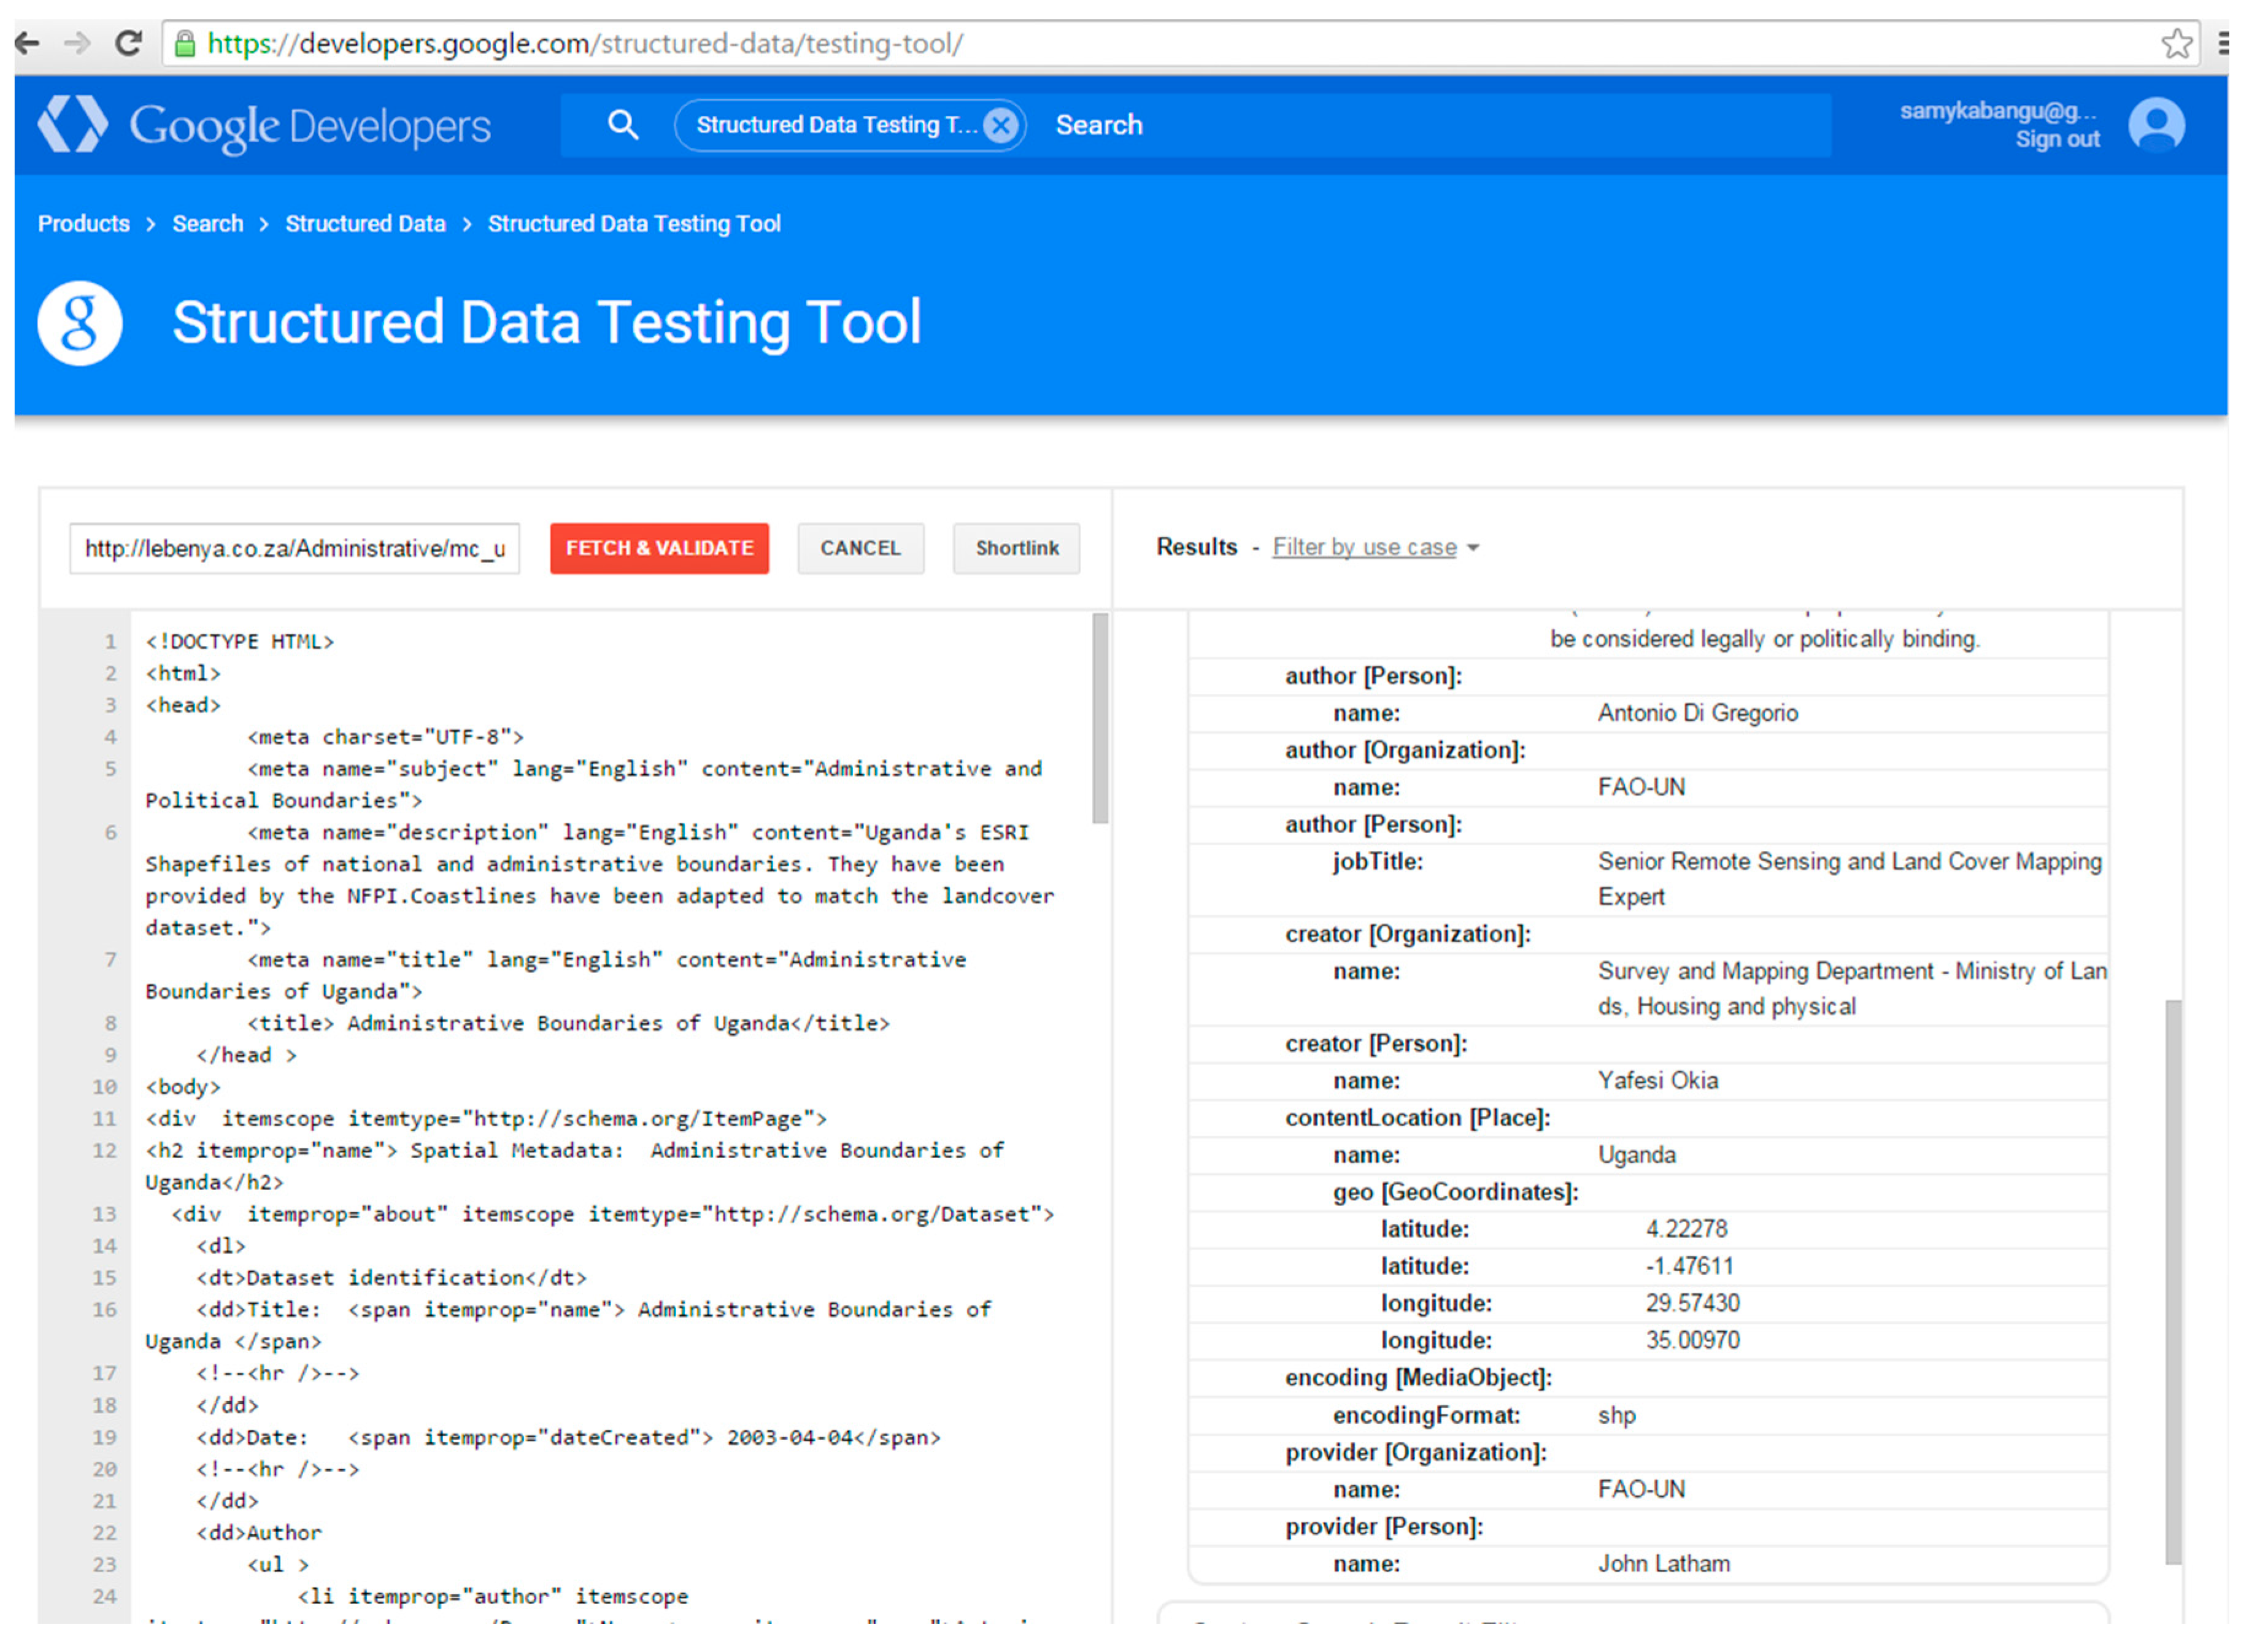Click the code panel vertical scrollbar
Image resolution: width=2252 pixels, height=1652 pixels.
coord(1100,718)
